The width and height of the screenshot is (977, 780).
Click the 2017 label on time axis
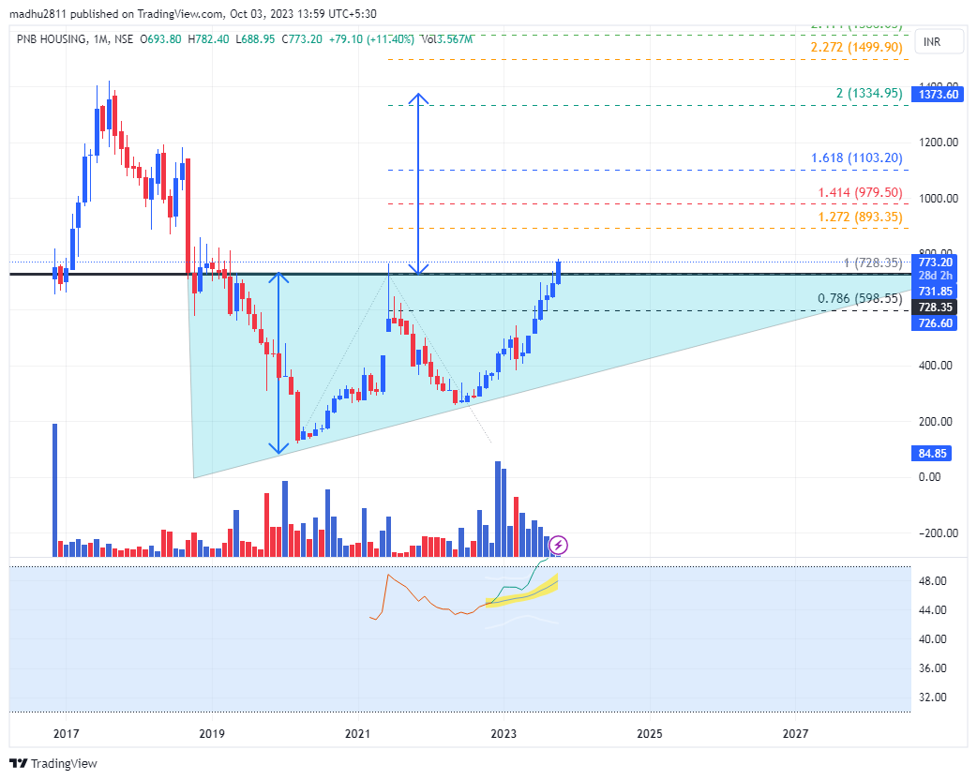pyautogui.click(x=66, y=733)
